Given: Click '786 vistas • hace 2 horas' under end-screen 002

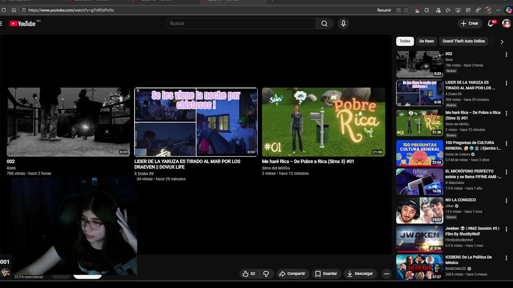Looking at the screenshot, I should coord(29,174).
